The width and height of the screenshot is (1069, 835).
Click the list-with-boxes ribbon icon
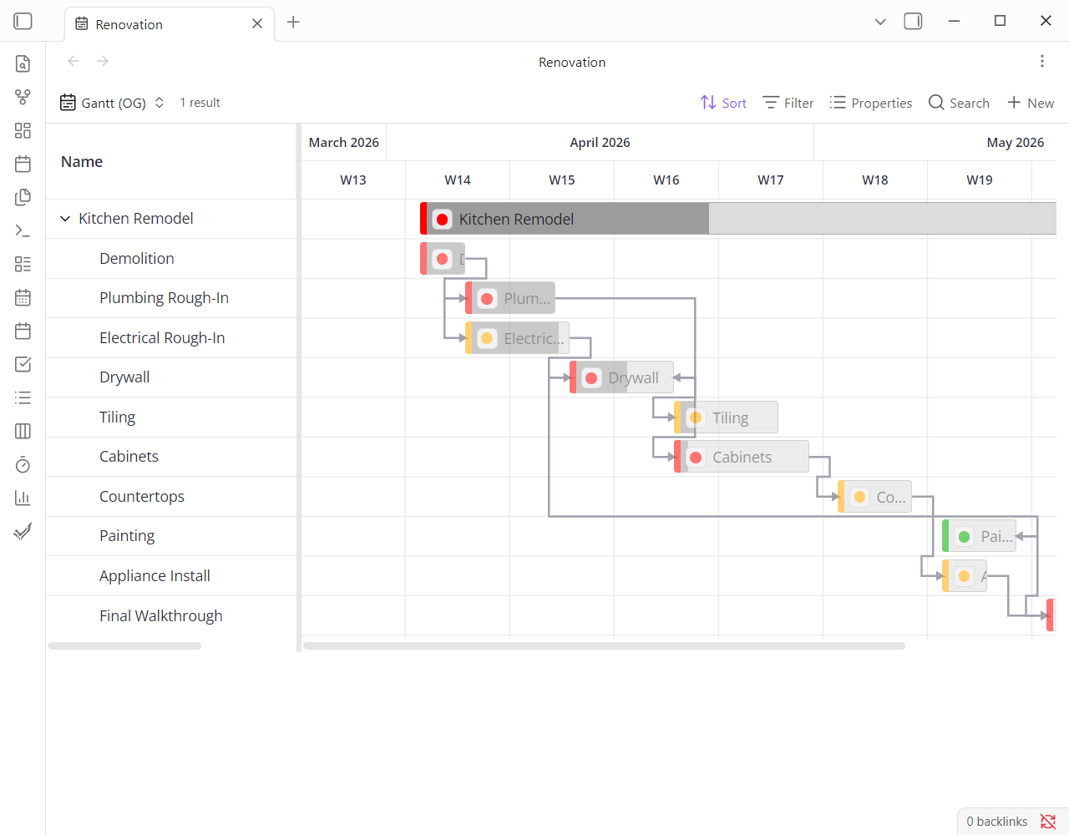point(23,264)
